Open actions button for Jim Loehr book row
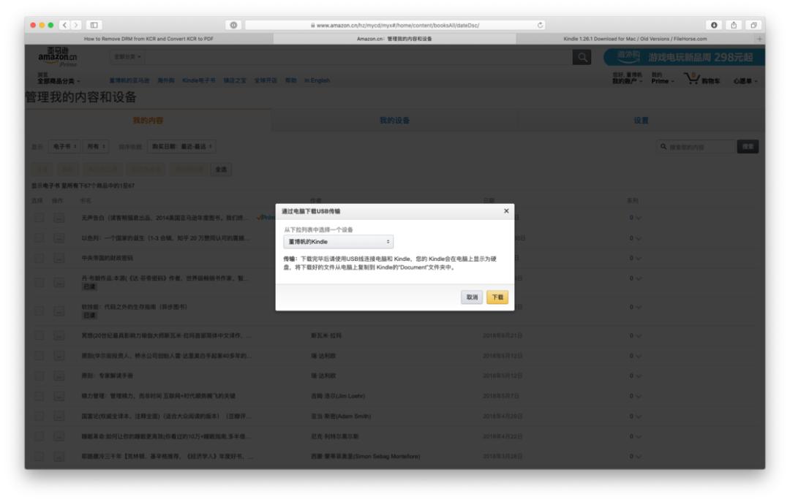This screenshot has height=502, width=790. [59, 396]
